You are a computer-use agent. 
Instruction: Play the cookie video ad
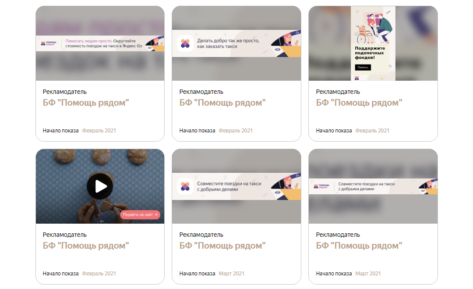[x=100, y=186]
